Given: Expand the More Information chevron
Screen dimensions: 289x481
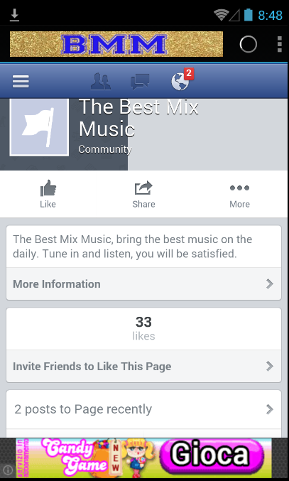Looking at the screenshot, I should 269,283.
